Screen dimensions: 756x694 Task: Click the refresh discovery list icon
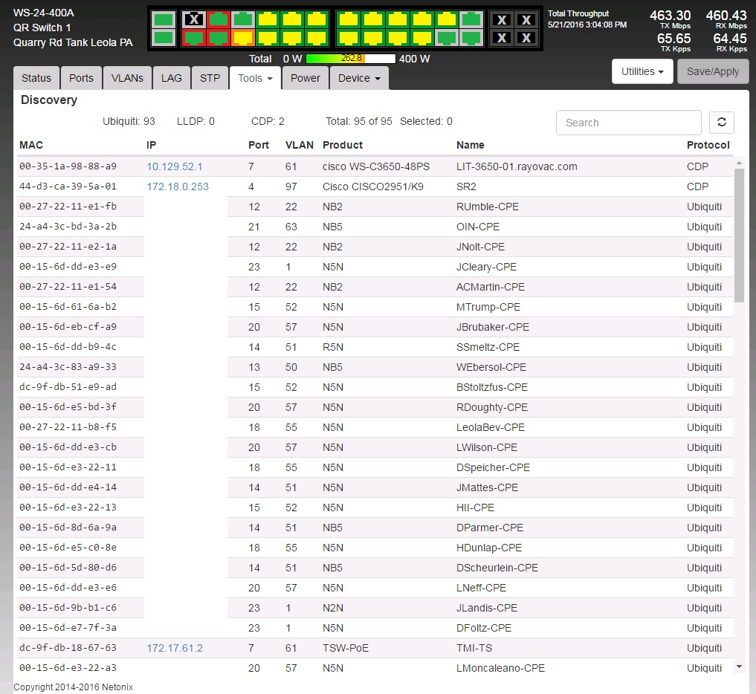click(x=721, y=123)
